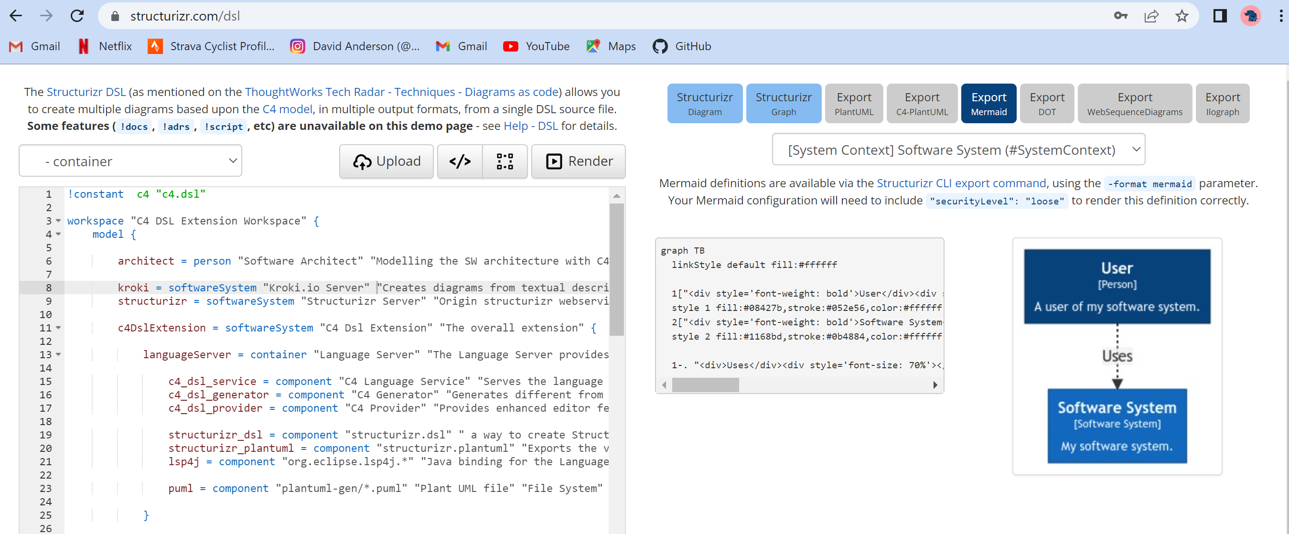Click the Mermaid panel horizontal scrollbar
Image resolution: width=1289 pixels, height=534 pixels.
[x=707, y=385]
